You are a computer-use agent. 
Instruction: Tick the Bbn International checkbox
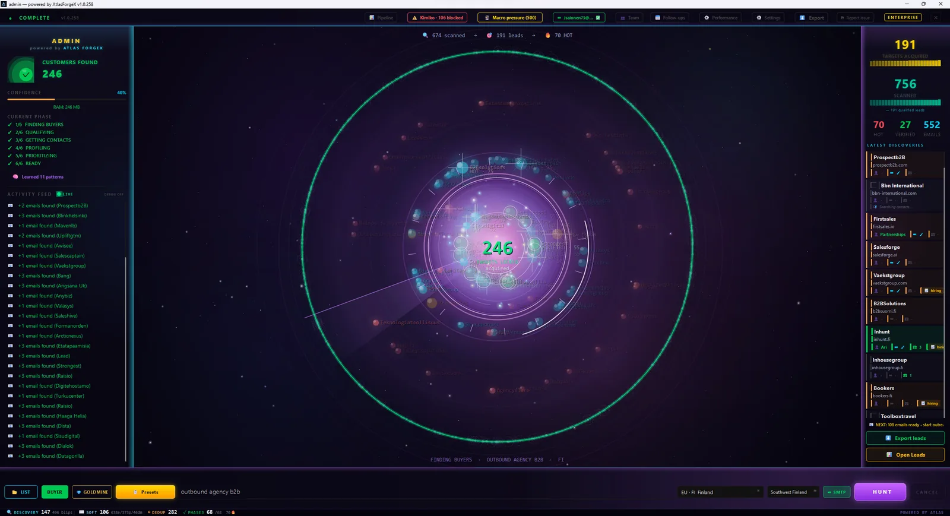[874, 185]
